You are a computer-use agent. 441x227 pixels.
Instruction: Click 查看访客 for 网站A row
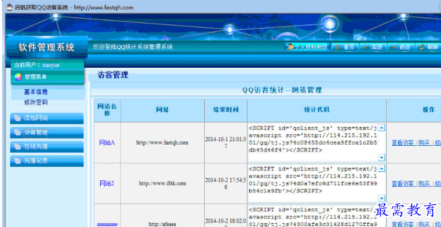(403, 142)
